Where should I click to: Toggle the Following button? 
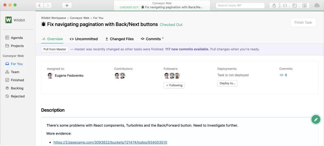(x=174, y=85)
